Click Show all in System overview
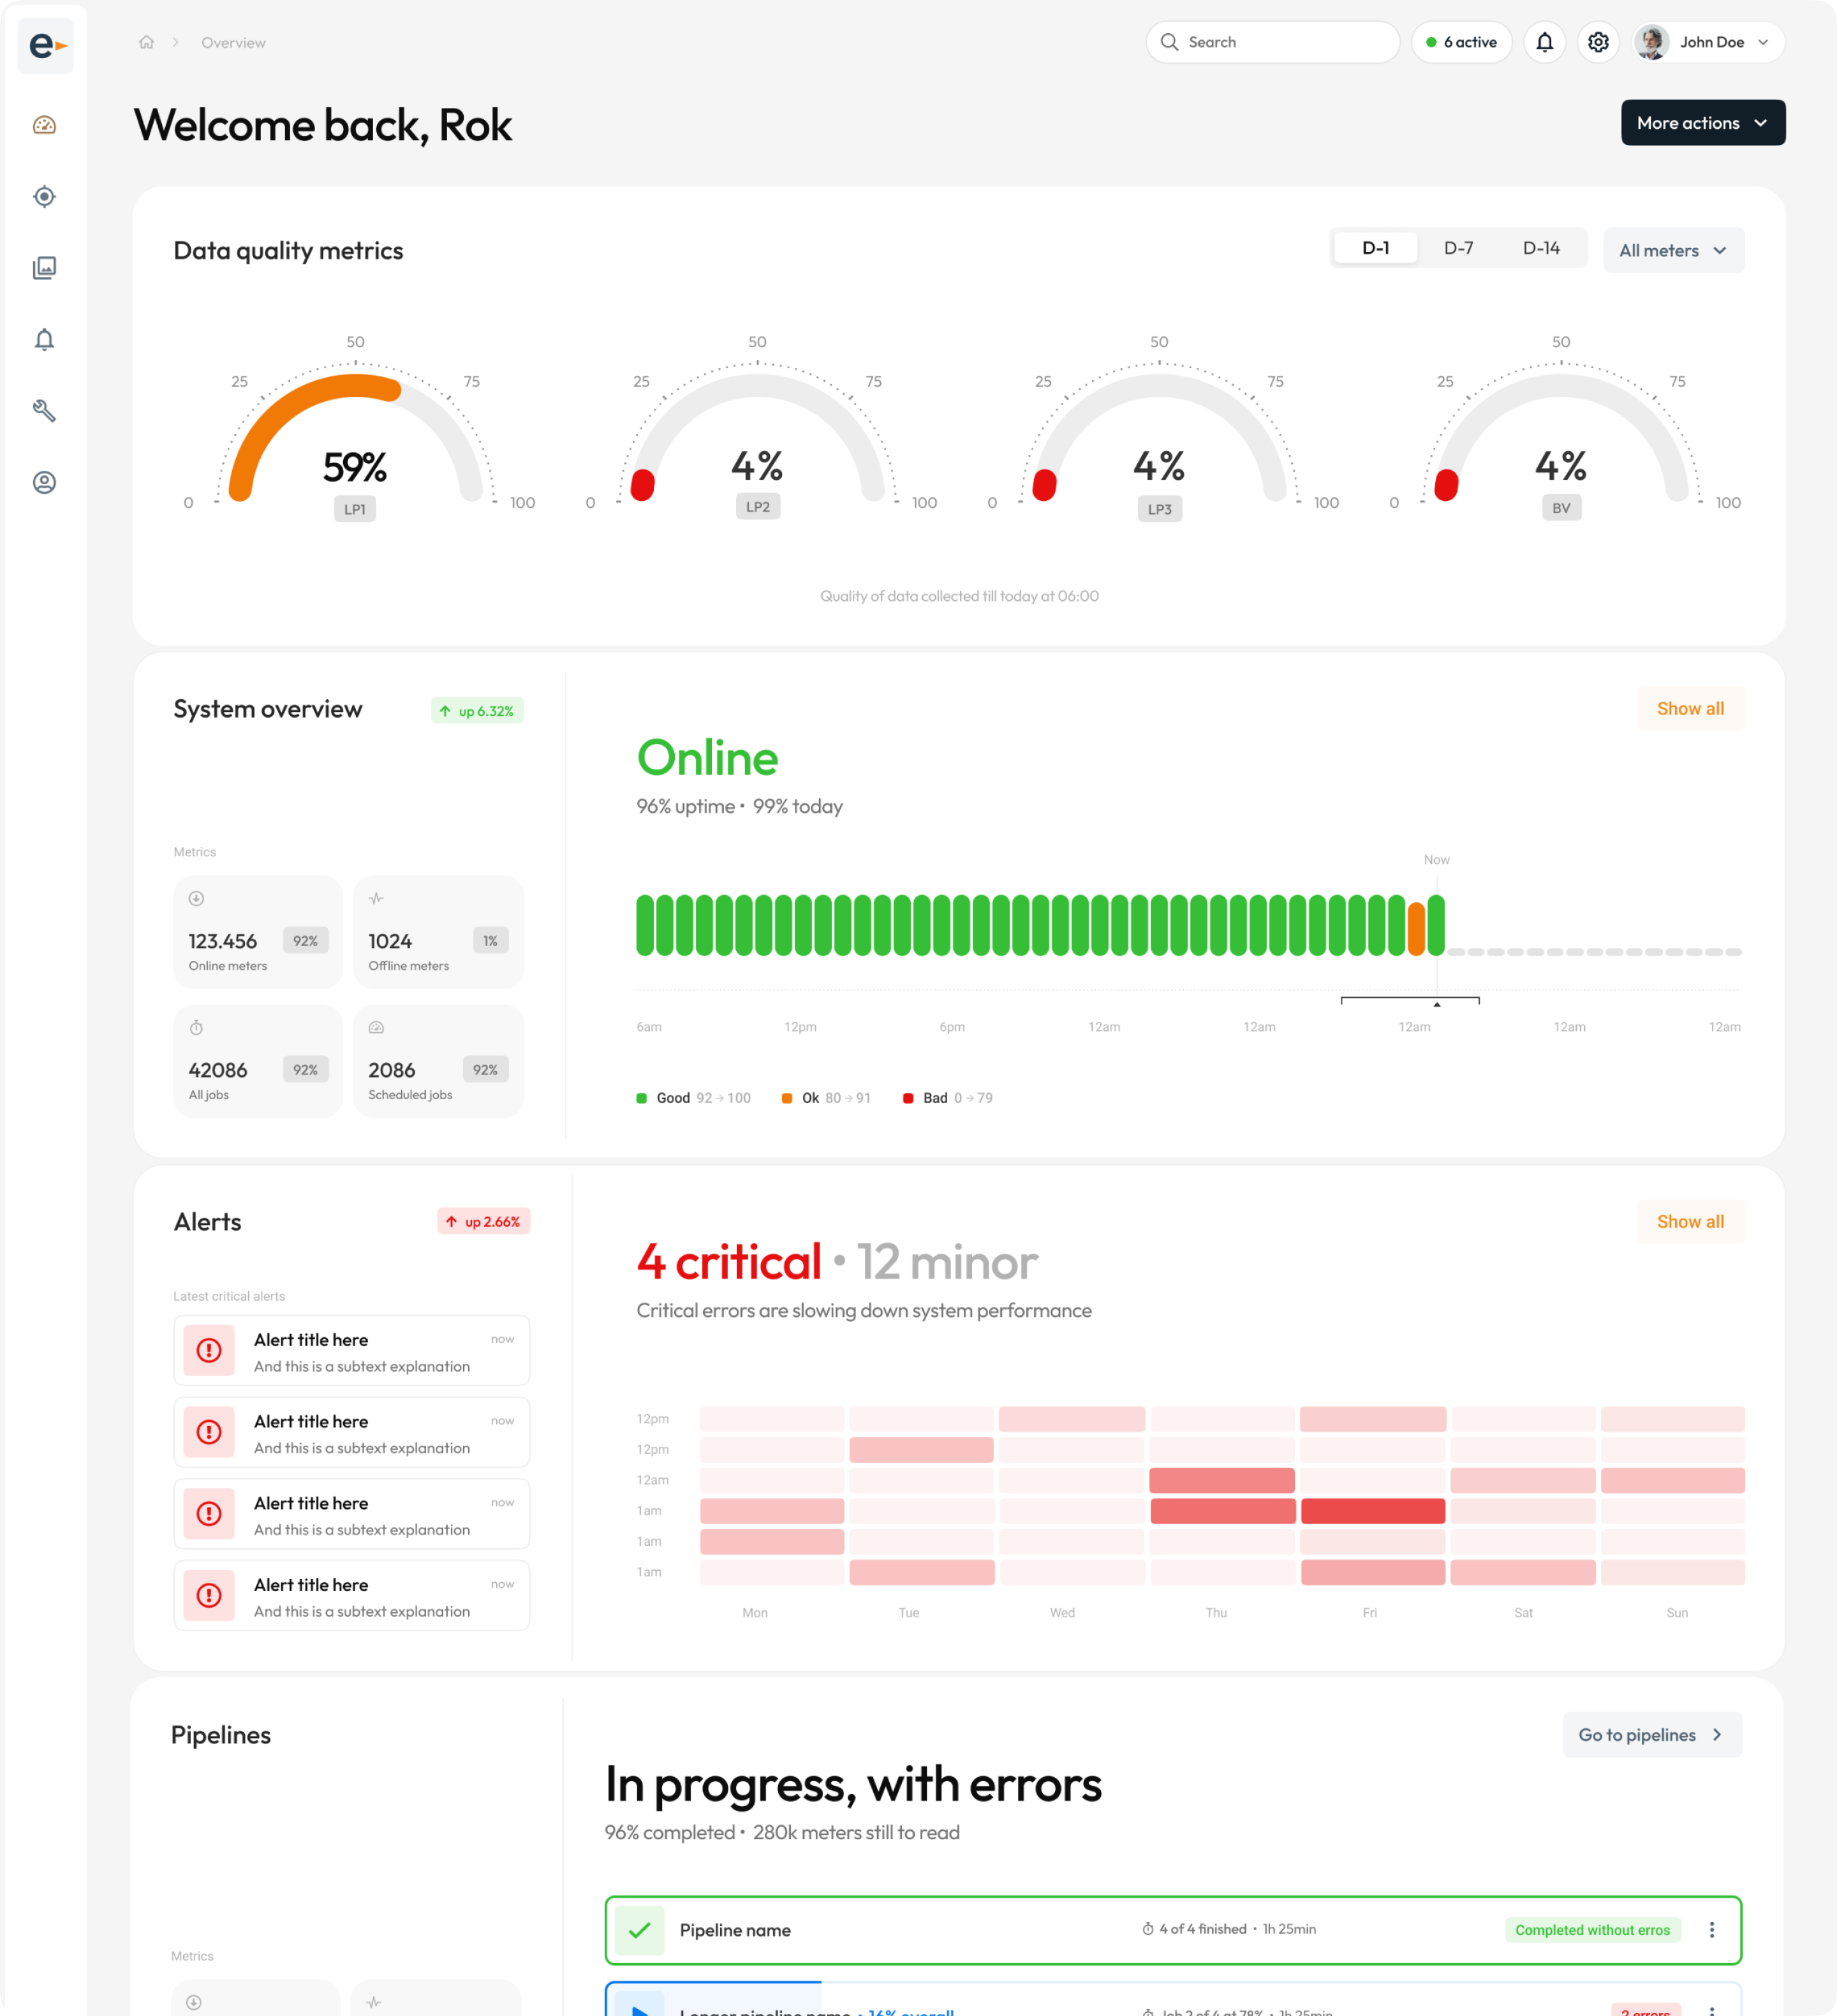Image resolution: width=1837 pixels, height=2016 pixels. 1690,708
